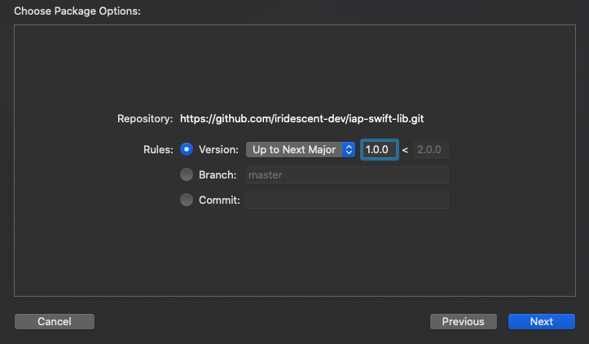Image resolution: width=589 pixels, height=344 pixels.
Task: Click the Commit: label text
Action: click(219, 200)
